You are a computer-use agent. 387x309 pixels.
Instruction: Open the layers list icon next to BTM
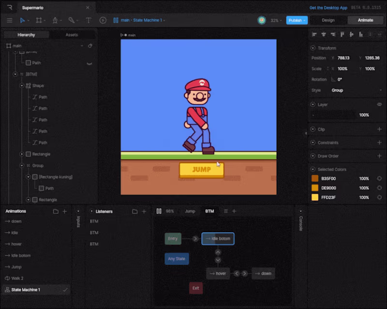[225, 211]
